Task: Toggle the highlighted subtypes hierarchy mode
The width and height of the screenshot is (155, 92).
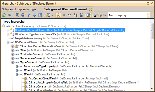Action: [x=58, y=15]
